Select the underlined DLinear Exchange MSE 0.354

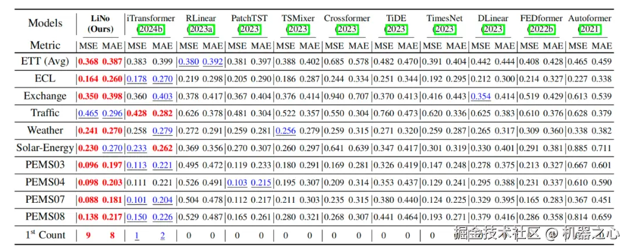[482, 96]
